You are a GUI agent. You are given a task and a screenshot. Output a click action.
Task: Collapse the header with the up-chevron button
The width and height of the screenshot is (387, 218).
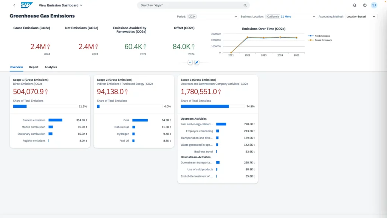[190, 62]
